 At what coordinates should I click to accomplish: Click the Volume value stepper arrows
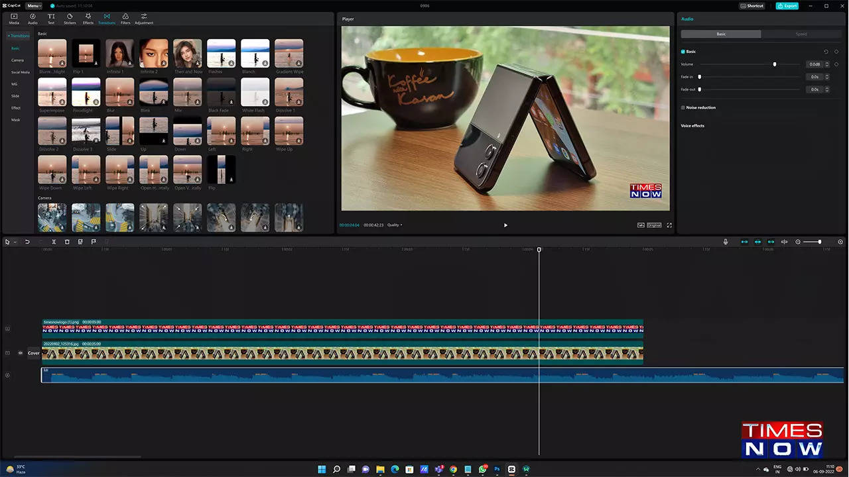826,64
